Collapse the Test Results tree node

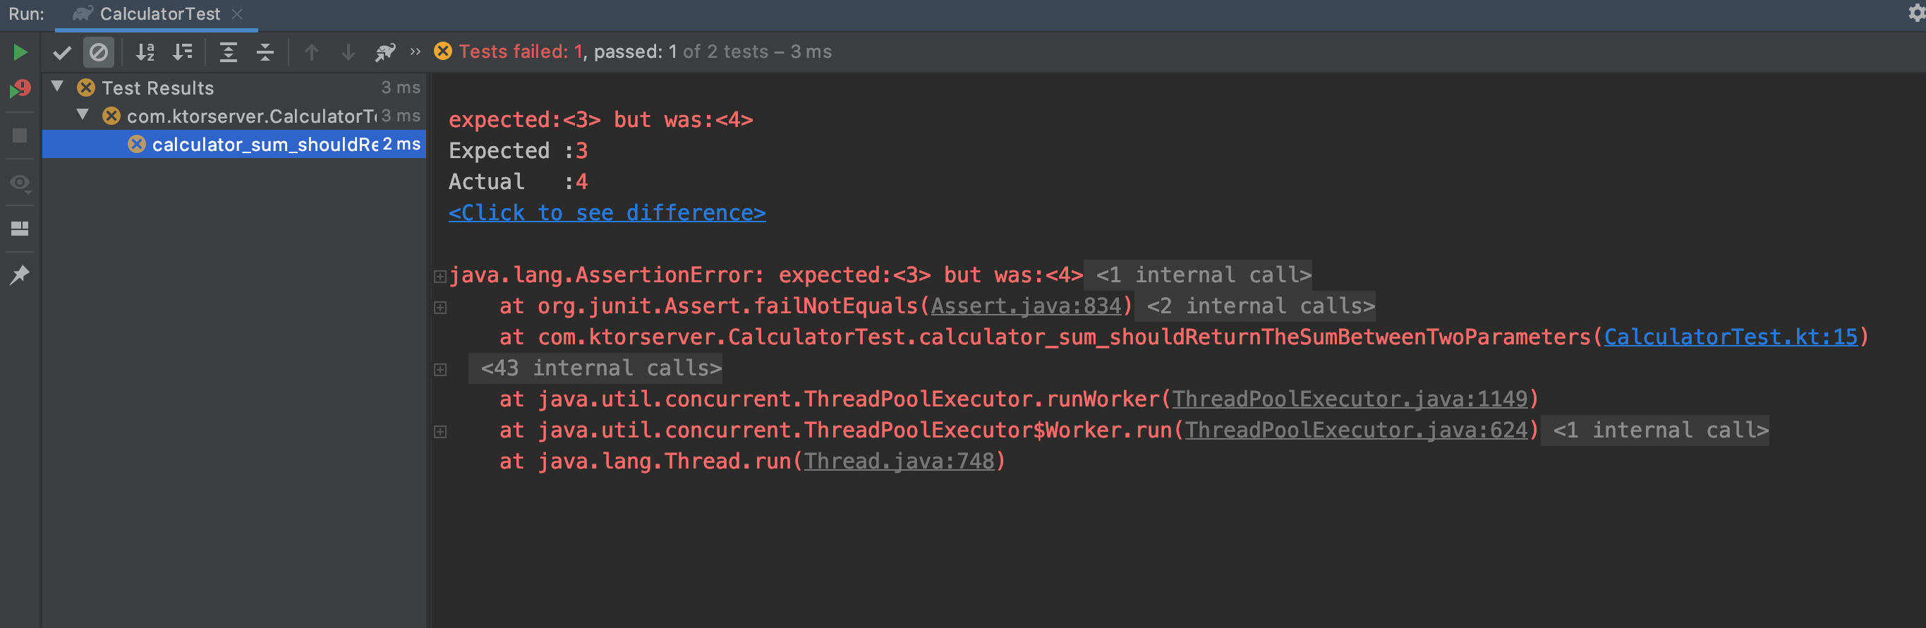click(58, 87)
